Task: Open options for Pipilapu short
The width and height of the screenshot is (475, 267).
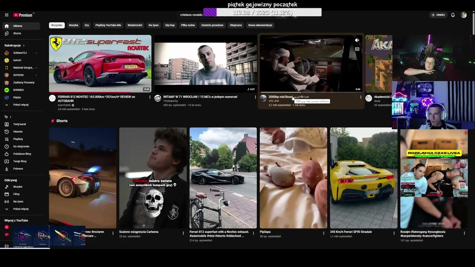Action: [x=324, y=233]
